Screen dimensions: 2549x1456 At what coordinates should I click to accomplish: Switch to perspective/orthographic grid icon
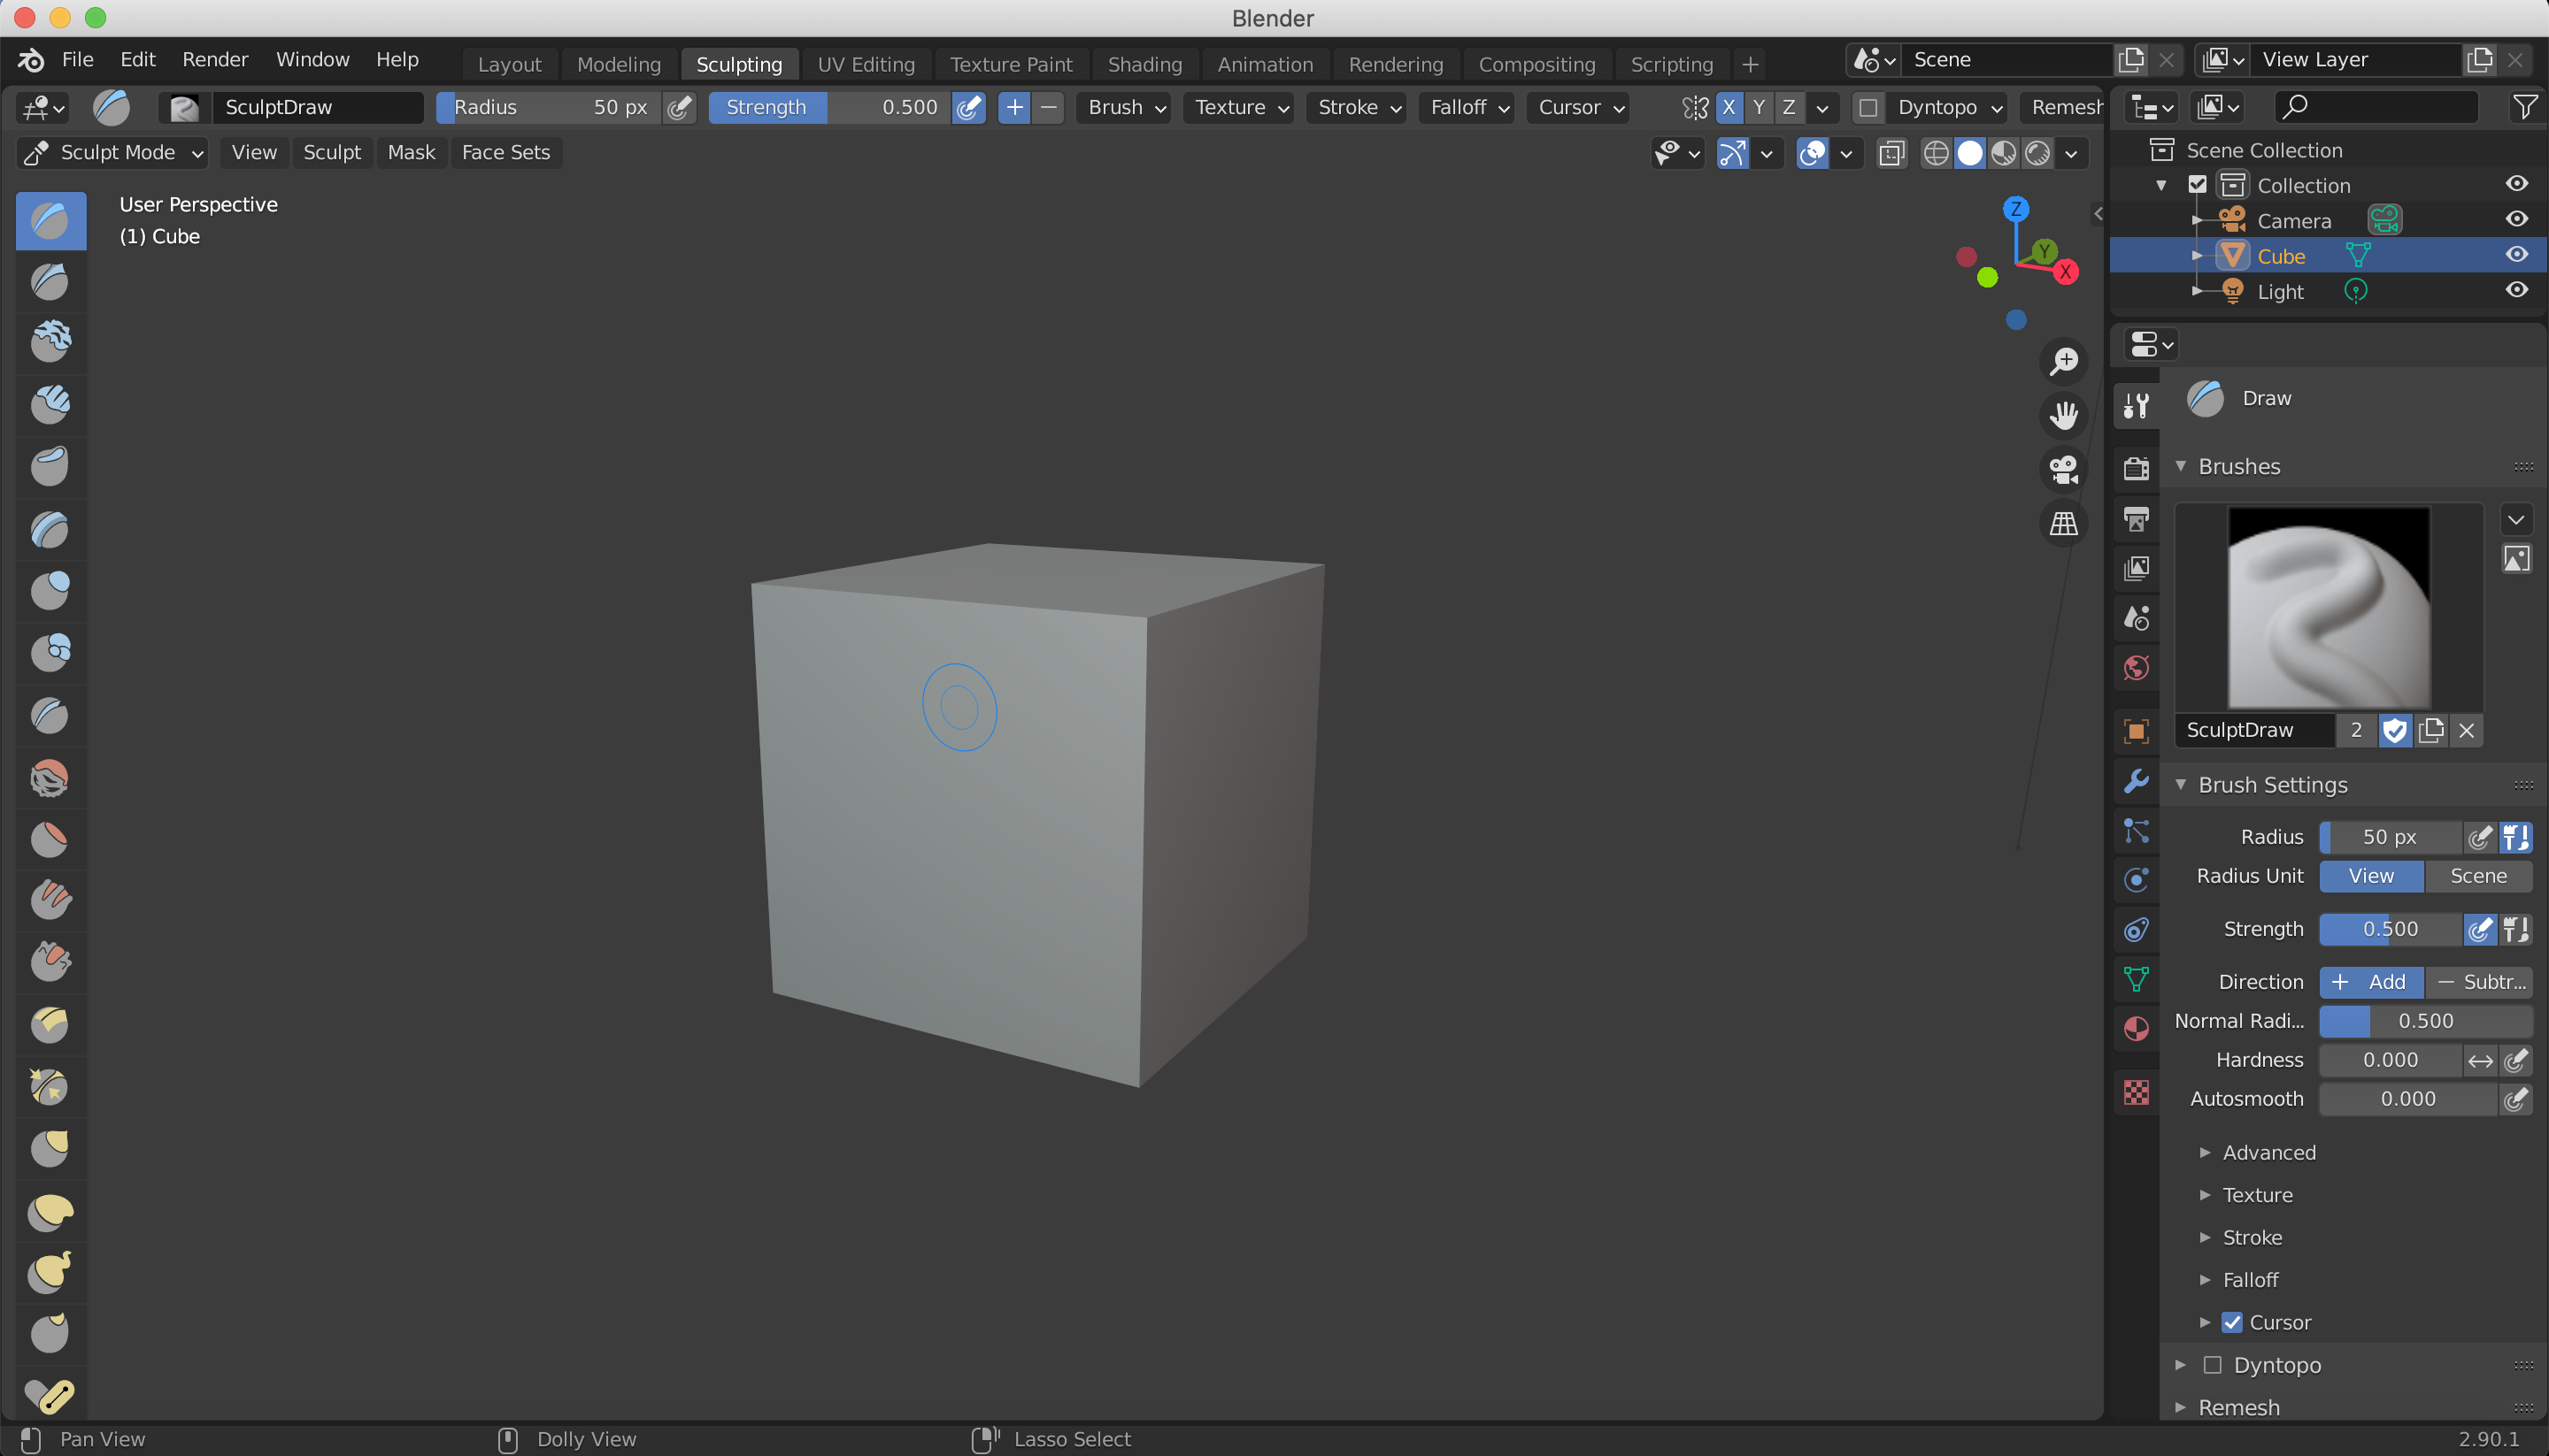coord(2063,523)
